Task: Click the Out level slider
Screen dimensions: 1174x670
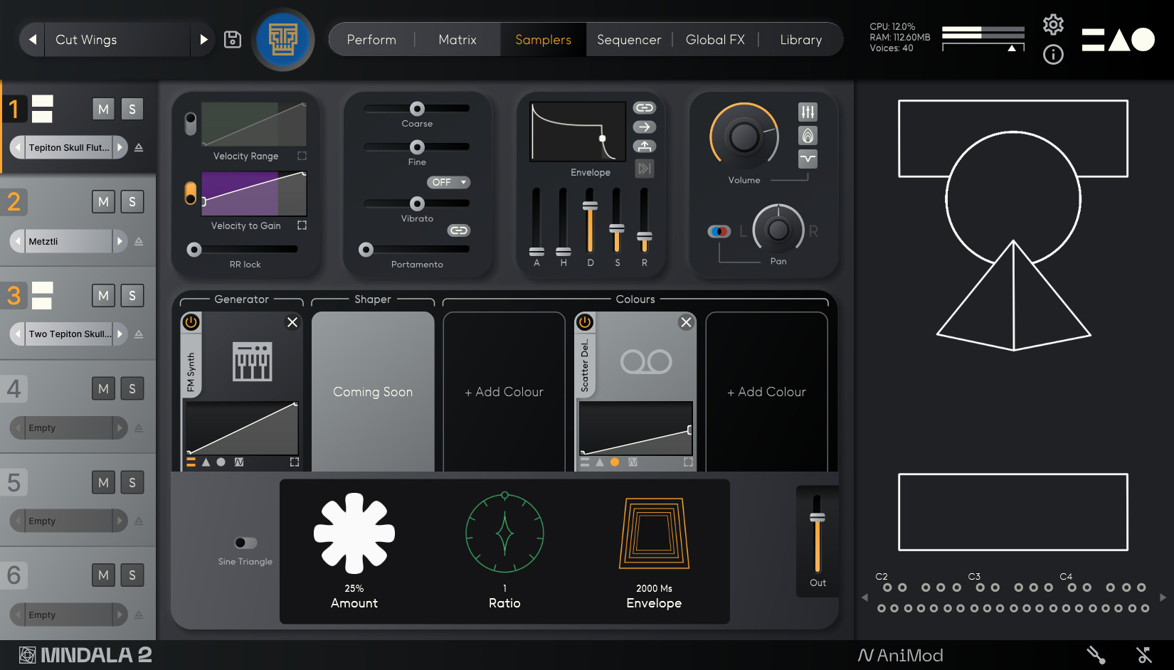Action: (x=818, y=533)
